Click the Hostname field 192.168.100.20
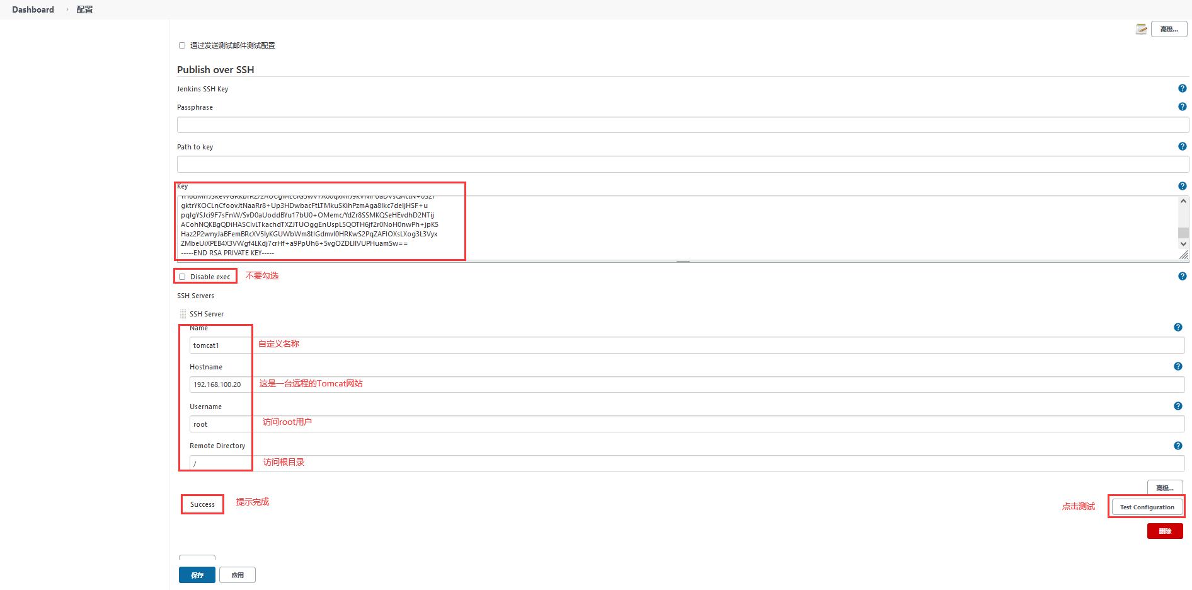Viewport: 1192px width, 590px height. (x=687, y=385)
